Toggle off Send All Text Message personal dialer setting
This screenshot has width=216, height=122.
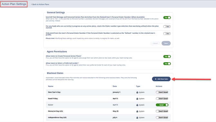[167, 18]
